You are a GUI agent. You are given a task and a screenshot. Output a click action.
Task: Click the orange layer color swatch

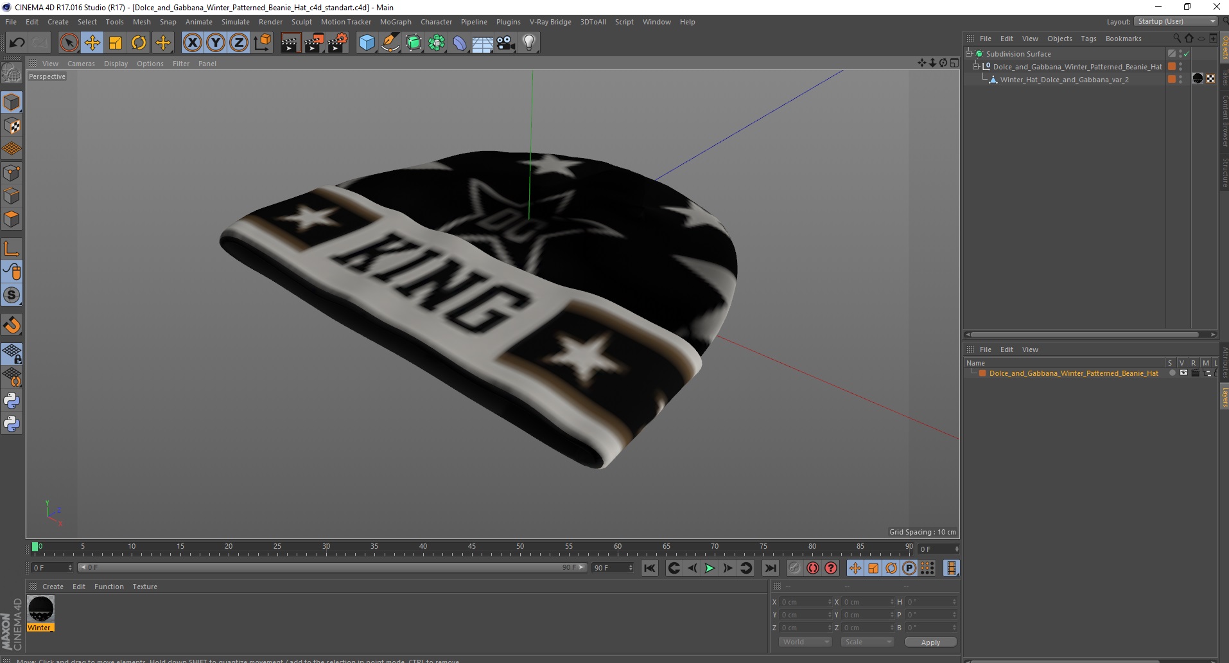point(982,373)
